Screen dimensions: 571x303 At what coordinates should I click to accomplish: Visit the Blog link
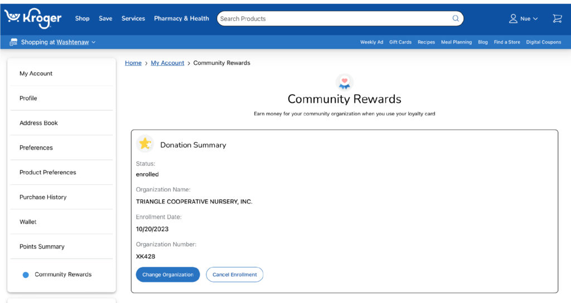pos(483,42)
